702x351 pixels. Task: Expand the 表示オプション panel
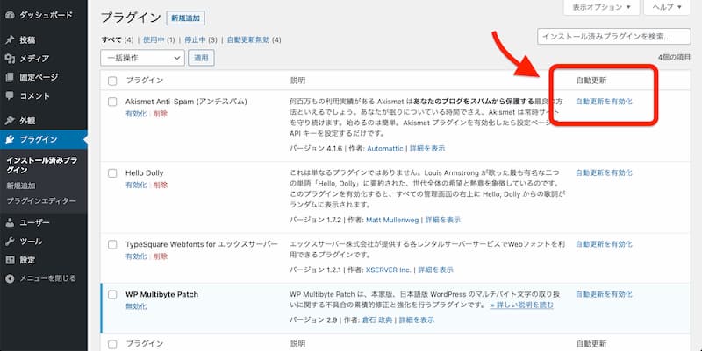click(601, 7)
